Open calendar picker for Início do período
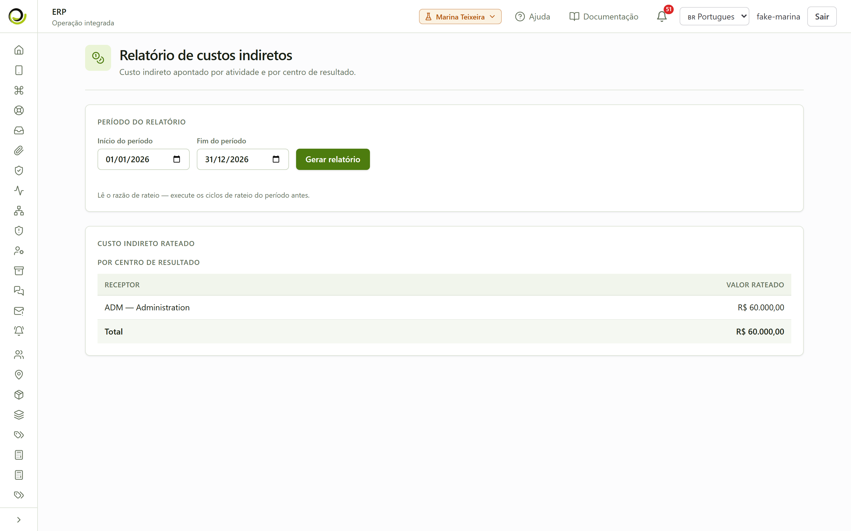851x531 pixels. (x=176, y=159)
